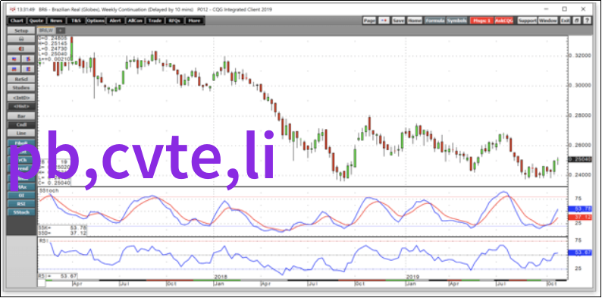Image resolution: width=602 pixels, height=298 pixels.
Task: Click the red icon button under the print button
Action: coord(21,49)
